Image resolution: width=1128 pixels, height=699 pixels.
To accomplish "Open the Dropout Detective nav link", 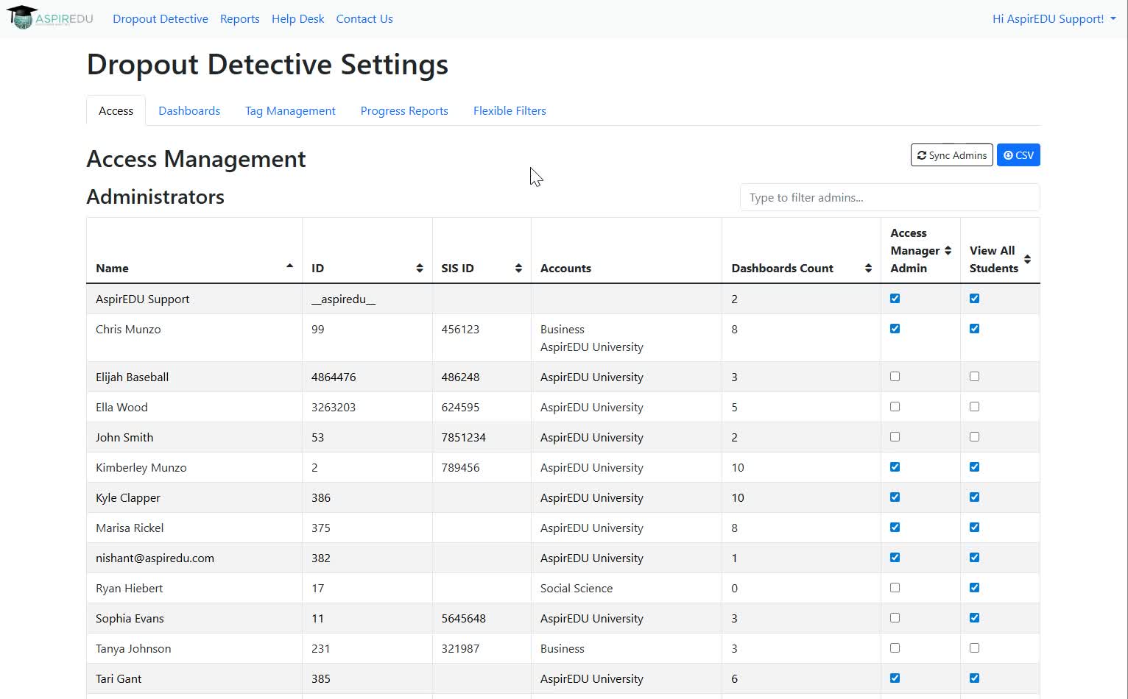I will (161, 19).
